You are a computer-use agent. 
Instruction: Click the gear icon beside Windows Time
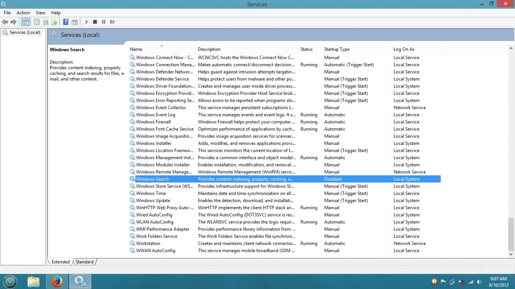pos(132,193)
